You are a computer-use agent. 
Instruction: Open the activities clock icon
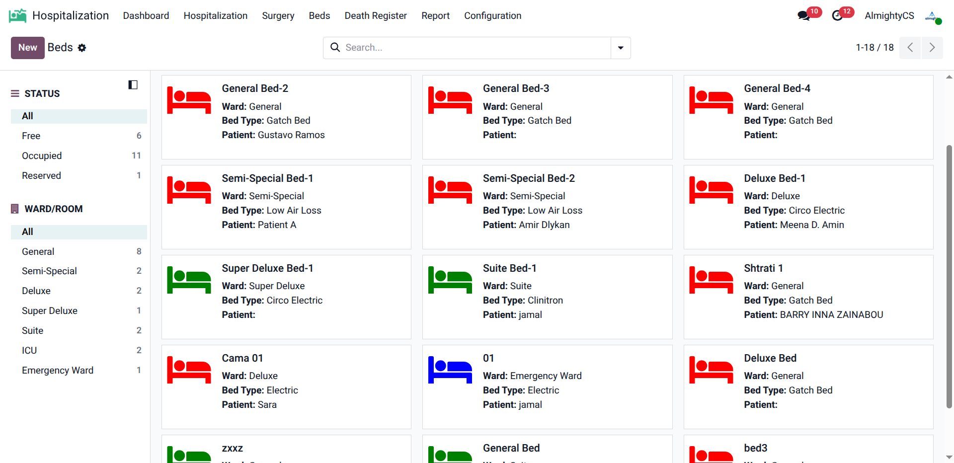click(837, 16)
